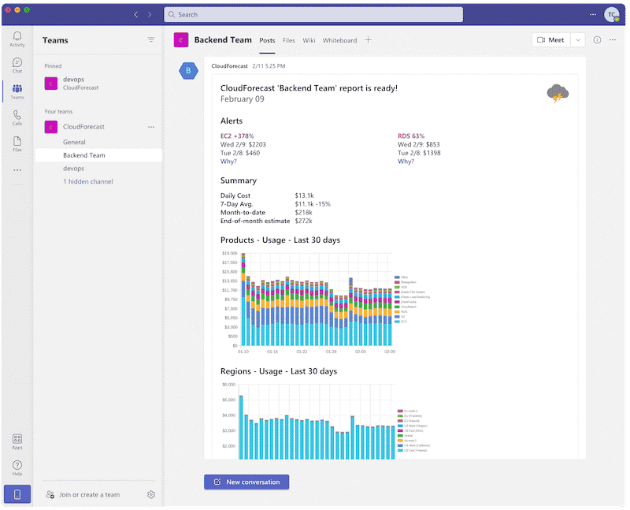Show more apps ellipsis in sidebar
630x510 pixels.
pyautogui.click(x=17, y=170)
